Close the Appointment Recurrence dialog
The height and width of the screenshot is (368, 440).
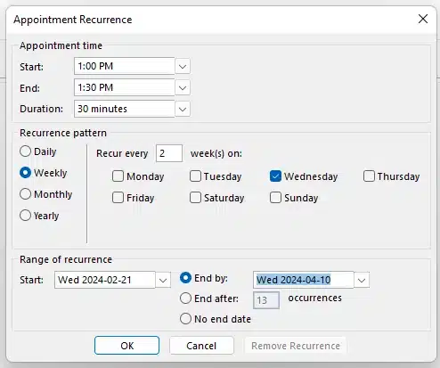(423, 19)
